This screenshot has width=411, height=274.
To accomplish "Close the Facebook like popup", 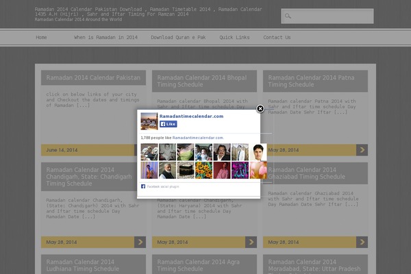I will click(260, 108).
